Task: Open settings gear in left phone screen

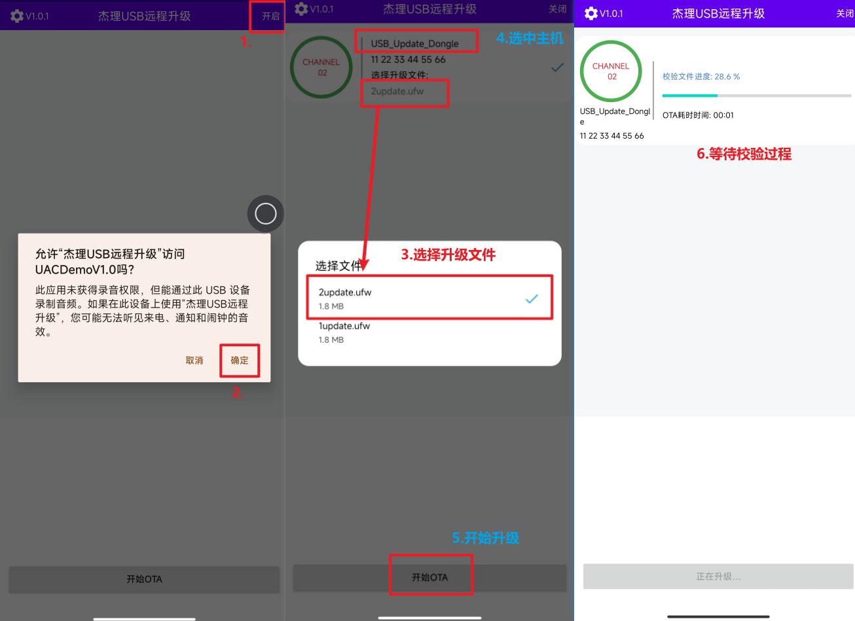Action: coord(17,16)
